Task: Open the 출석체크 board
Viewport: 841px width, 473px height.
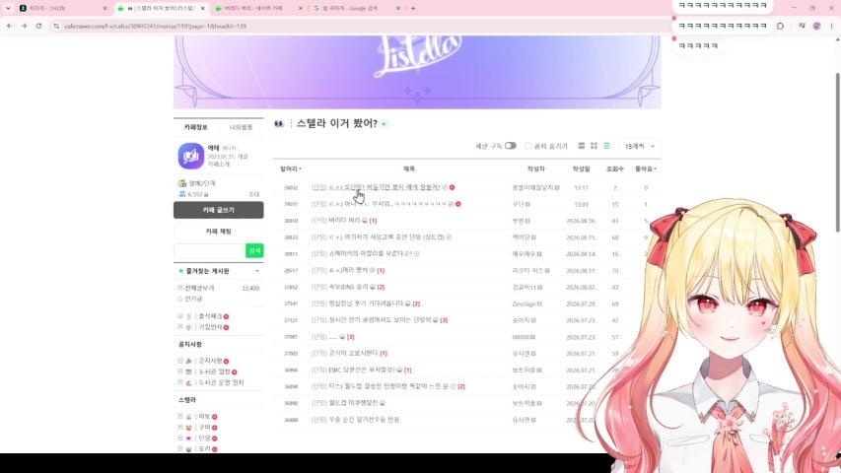Action: pos(210,316)
